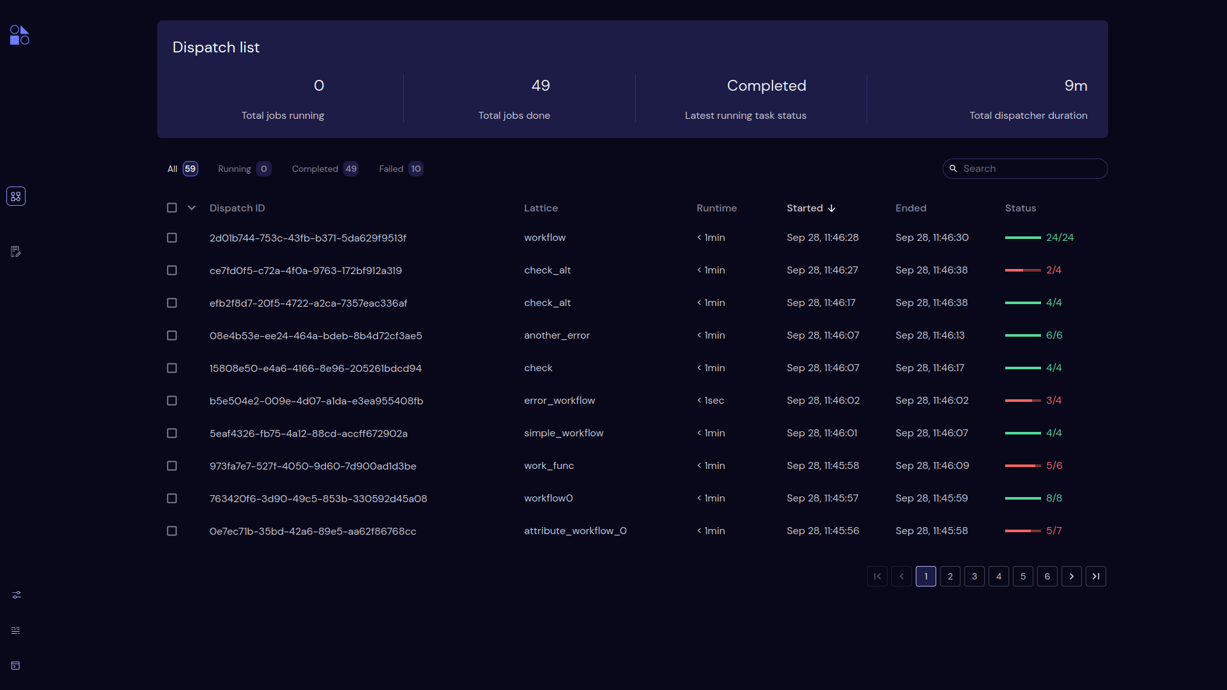The image size is (1227, 690).
Task: Click the Started sort arrow icon
Action: pos(831,208)
